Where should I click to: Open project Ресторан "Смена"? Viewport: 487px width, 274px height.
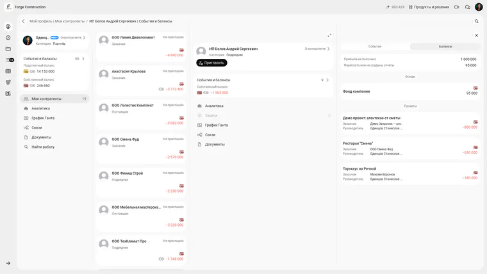tap(410, 149)
